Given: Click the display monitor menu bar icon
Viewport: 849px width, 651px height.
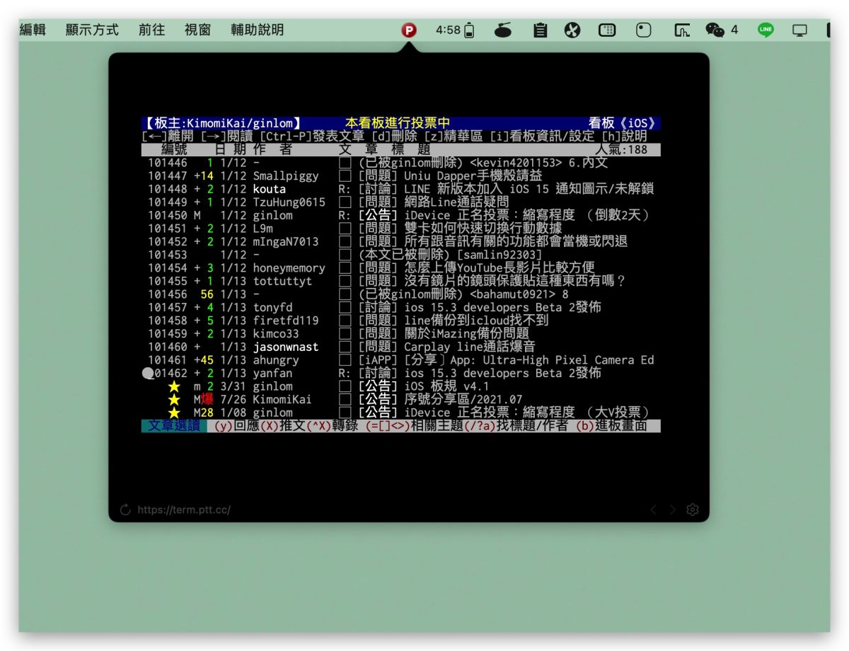Looking at the screenshot, I should [799, 30].
